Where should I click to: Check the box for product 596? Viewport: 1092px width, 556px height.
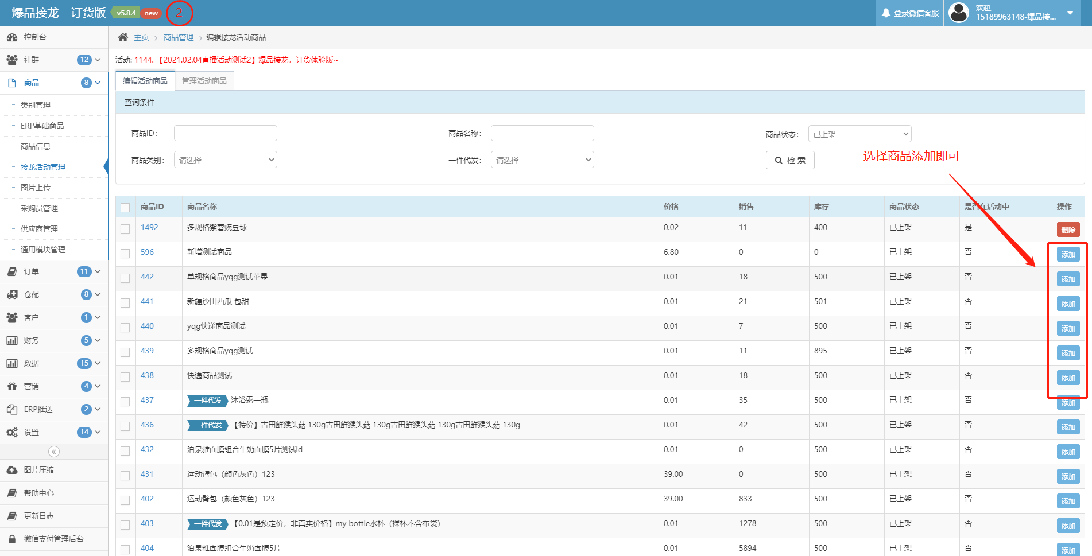[125, 254]
